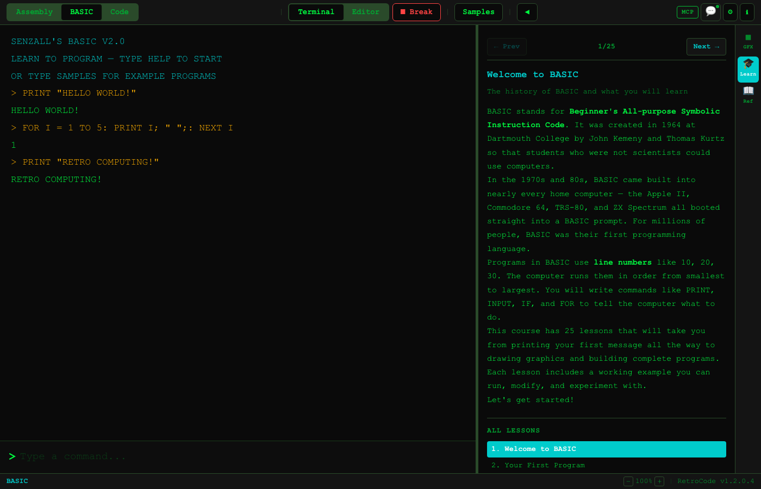The image size is (761, 489).
Task: Select lesson 2 Your First Program
Action: pos(538,465)
